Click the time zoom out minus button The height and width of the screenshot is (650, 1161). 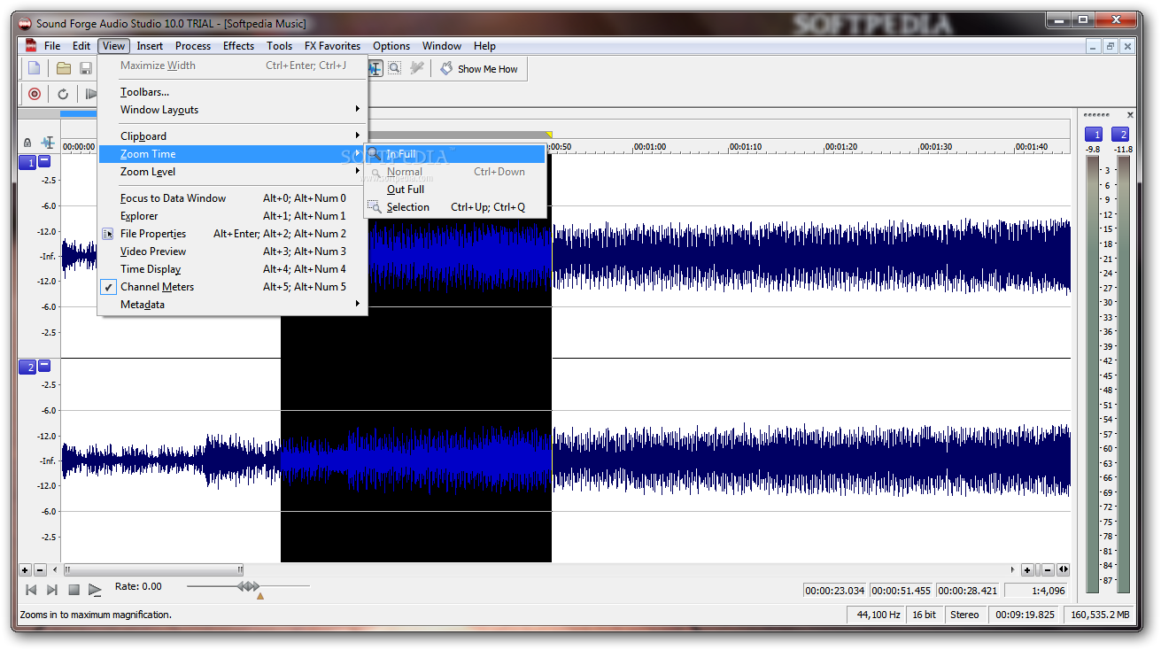click(1047, 570)
